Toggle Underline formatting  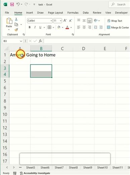tap(40, 27)
